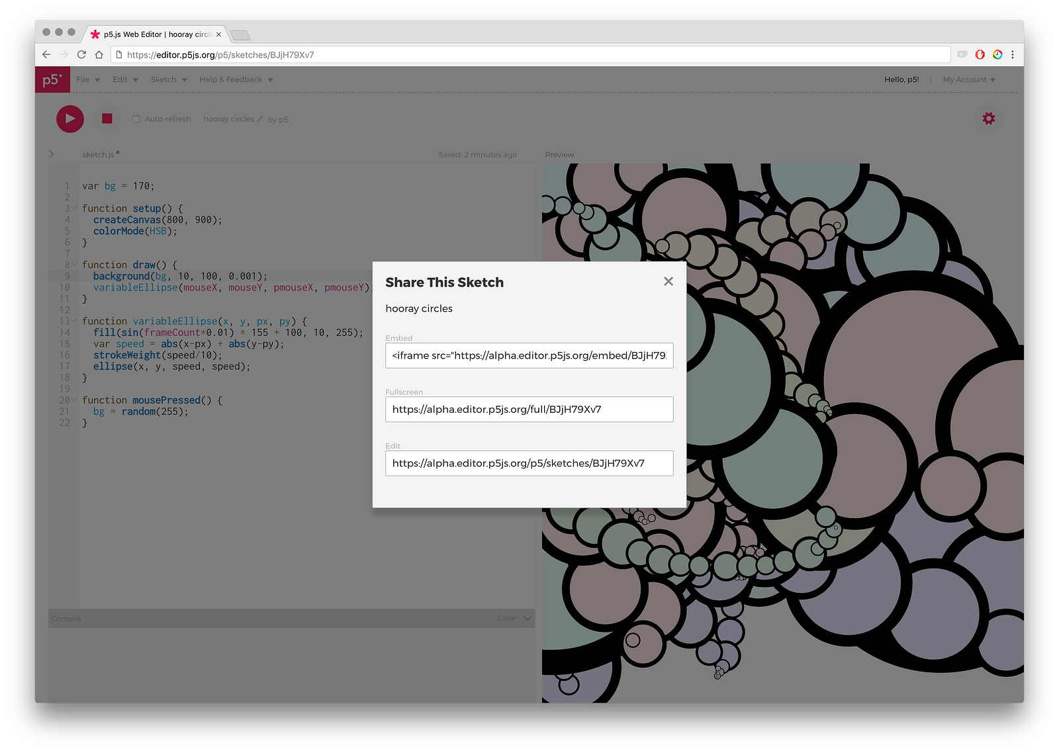The image size is (1059, 753).
Task: Stop the running sketch
Action: 107,118
